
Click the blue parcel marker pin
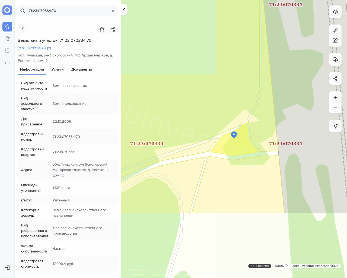pos(234,134)
